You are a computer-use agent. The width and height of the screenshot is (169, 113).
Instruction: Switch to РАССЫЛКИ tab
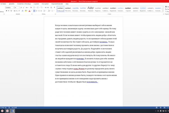coord(45,4)
